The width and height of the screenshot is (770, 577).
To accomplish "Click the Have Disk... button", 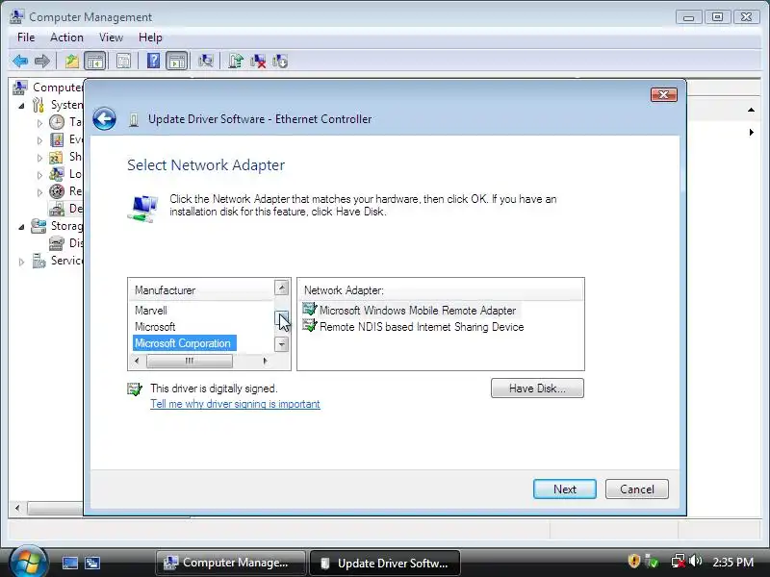I will (537, 389).
